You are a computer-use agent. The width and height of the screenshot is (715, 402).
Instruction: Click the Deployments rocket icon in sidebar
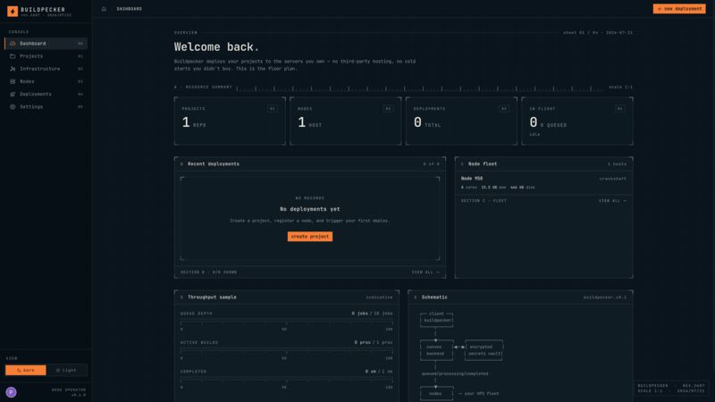point(13,95)
